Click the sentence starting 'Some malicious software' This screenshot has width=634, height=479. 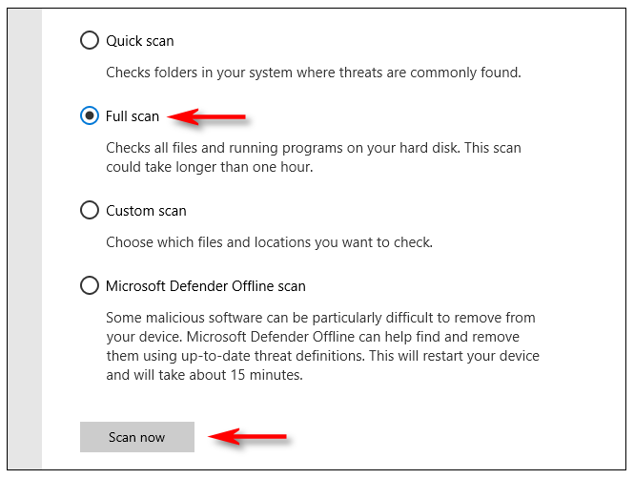[x=320, y=318]
